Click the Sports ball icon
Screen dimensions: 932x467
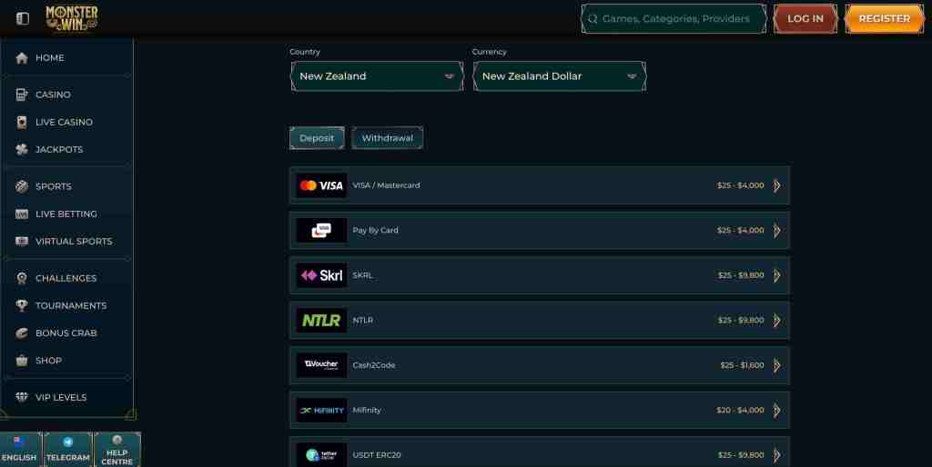point(22,186)
